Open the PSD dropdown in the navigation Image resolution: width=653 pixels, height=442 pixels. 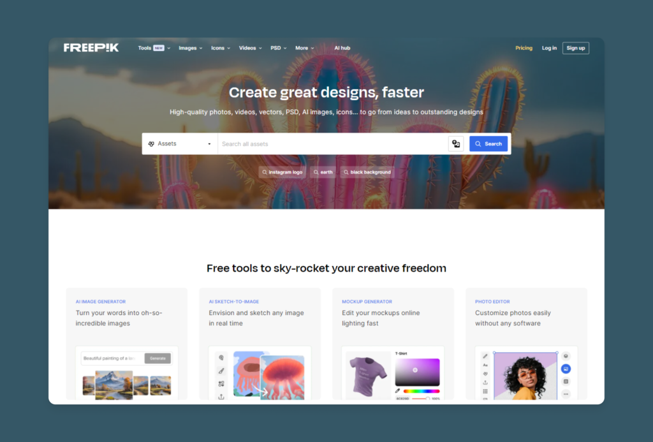(x=277, y=48)
